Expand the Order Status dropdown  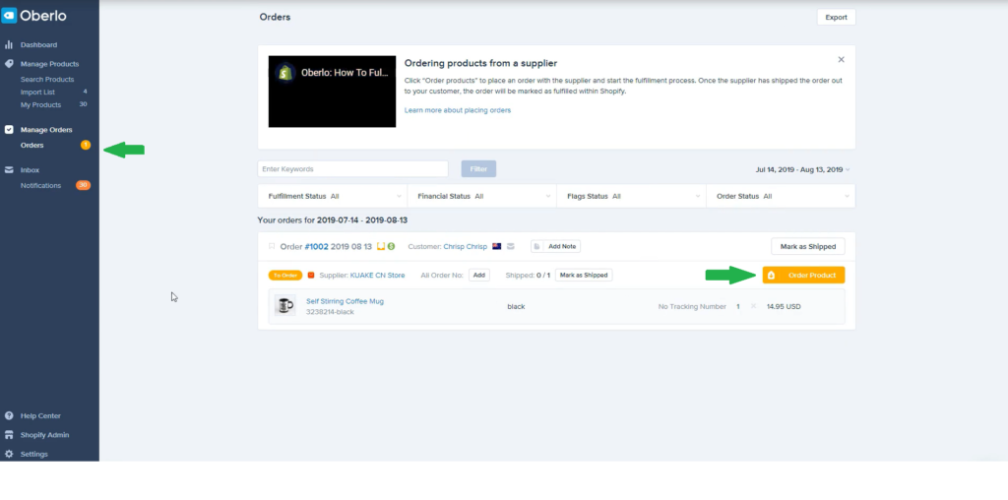(x=781, y=197)
